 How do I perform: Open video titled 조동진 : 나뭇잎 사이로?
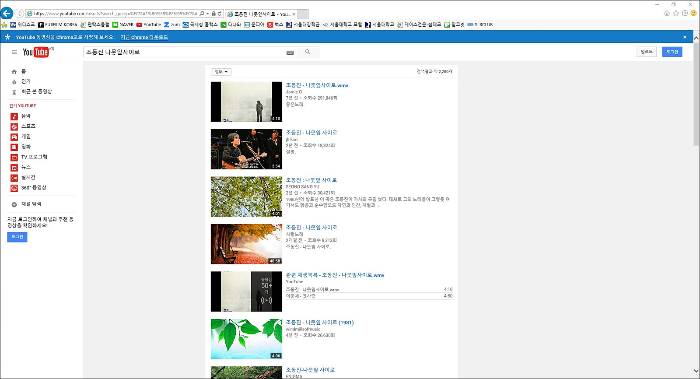311,180
